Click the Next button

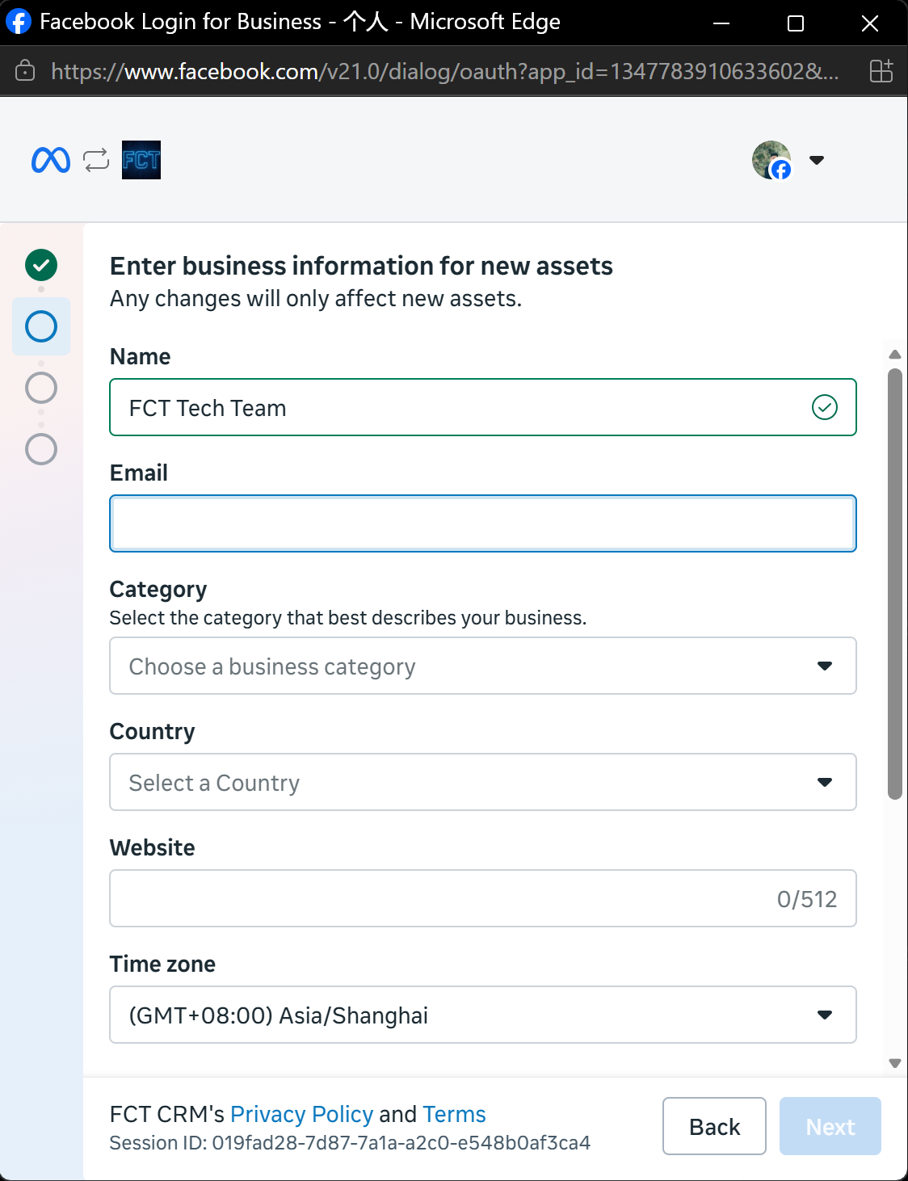pyautogui.click(x=830, y=1126)
